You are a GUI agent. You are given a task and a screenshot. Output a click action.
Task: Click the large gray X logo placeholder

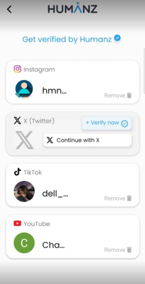(25, 140)
